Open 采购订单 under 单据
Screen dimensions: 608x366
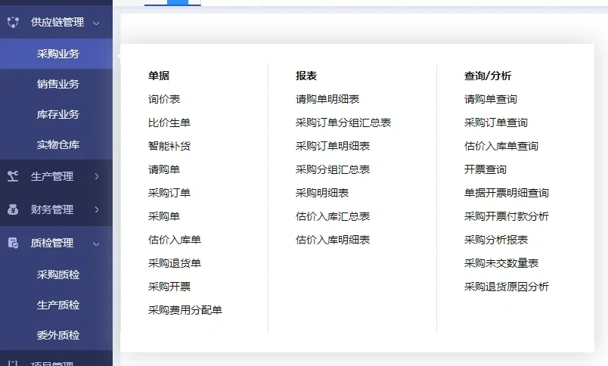169,193
